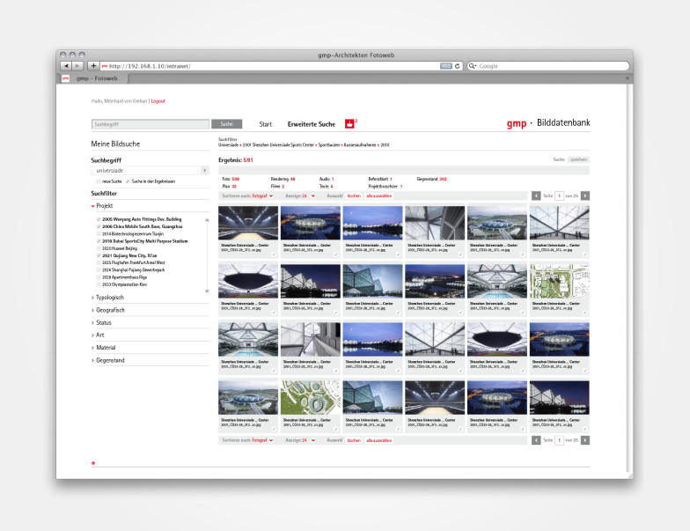Open the red download basket icon
Viewport: 690px width, 531px height.
coord(349,124)
